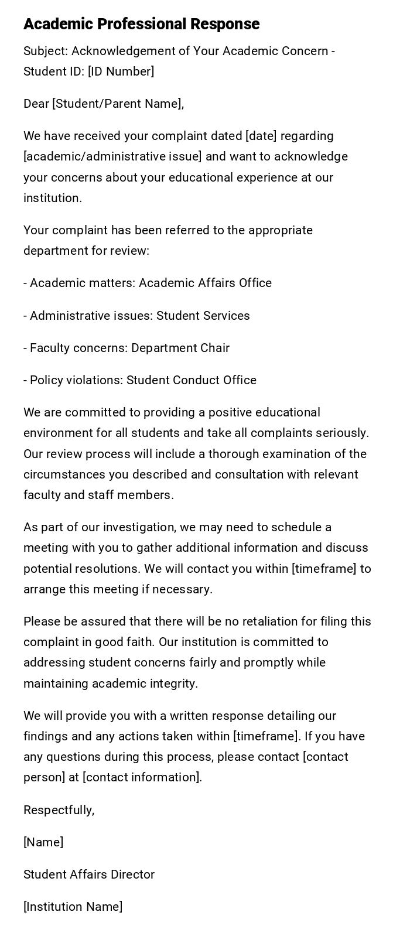Click the "[Name]" signature placeholder
410x943 pixels.
coord(43,842)
